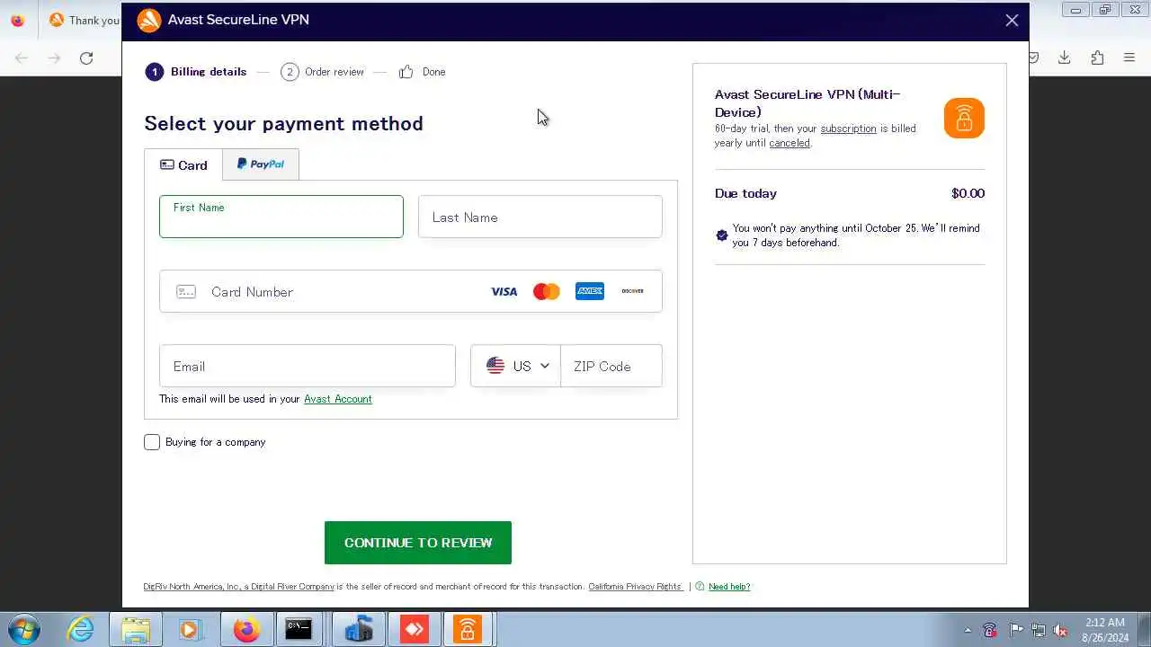Click the Need help? link
Viewport: 1151px width, 647px height.
(729, 587)
